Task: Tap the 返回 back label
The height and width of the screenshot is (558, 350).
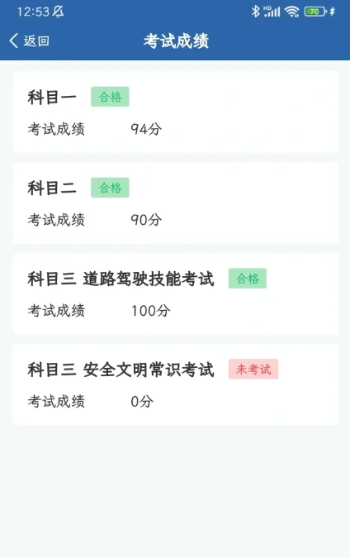Action: click(36, 41)
